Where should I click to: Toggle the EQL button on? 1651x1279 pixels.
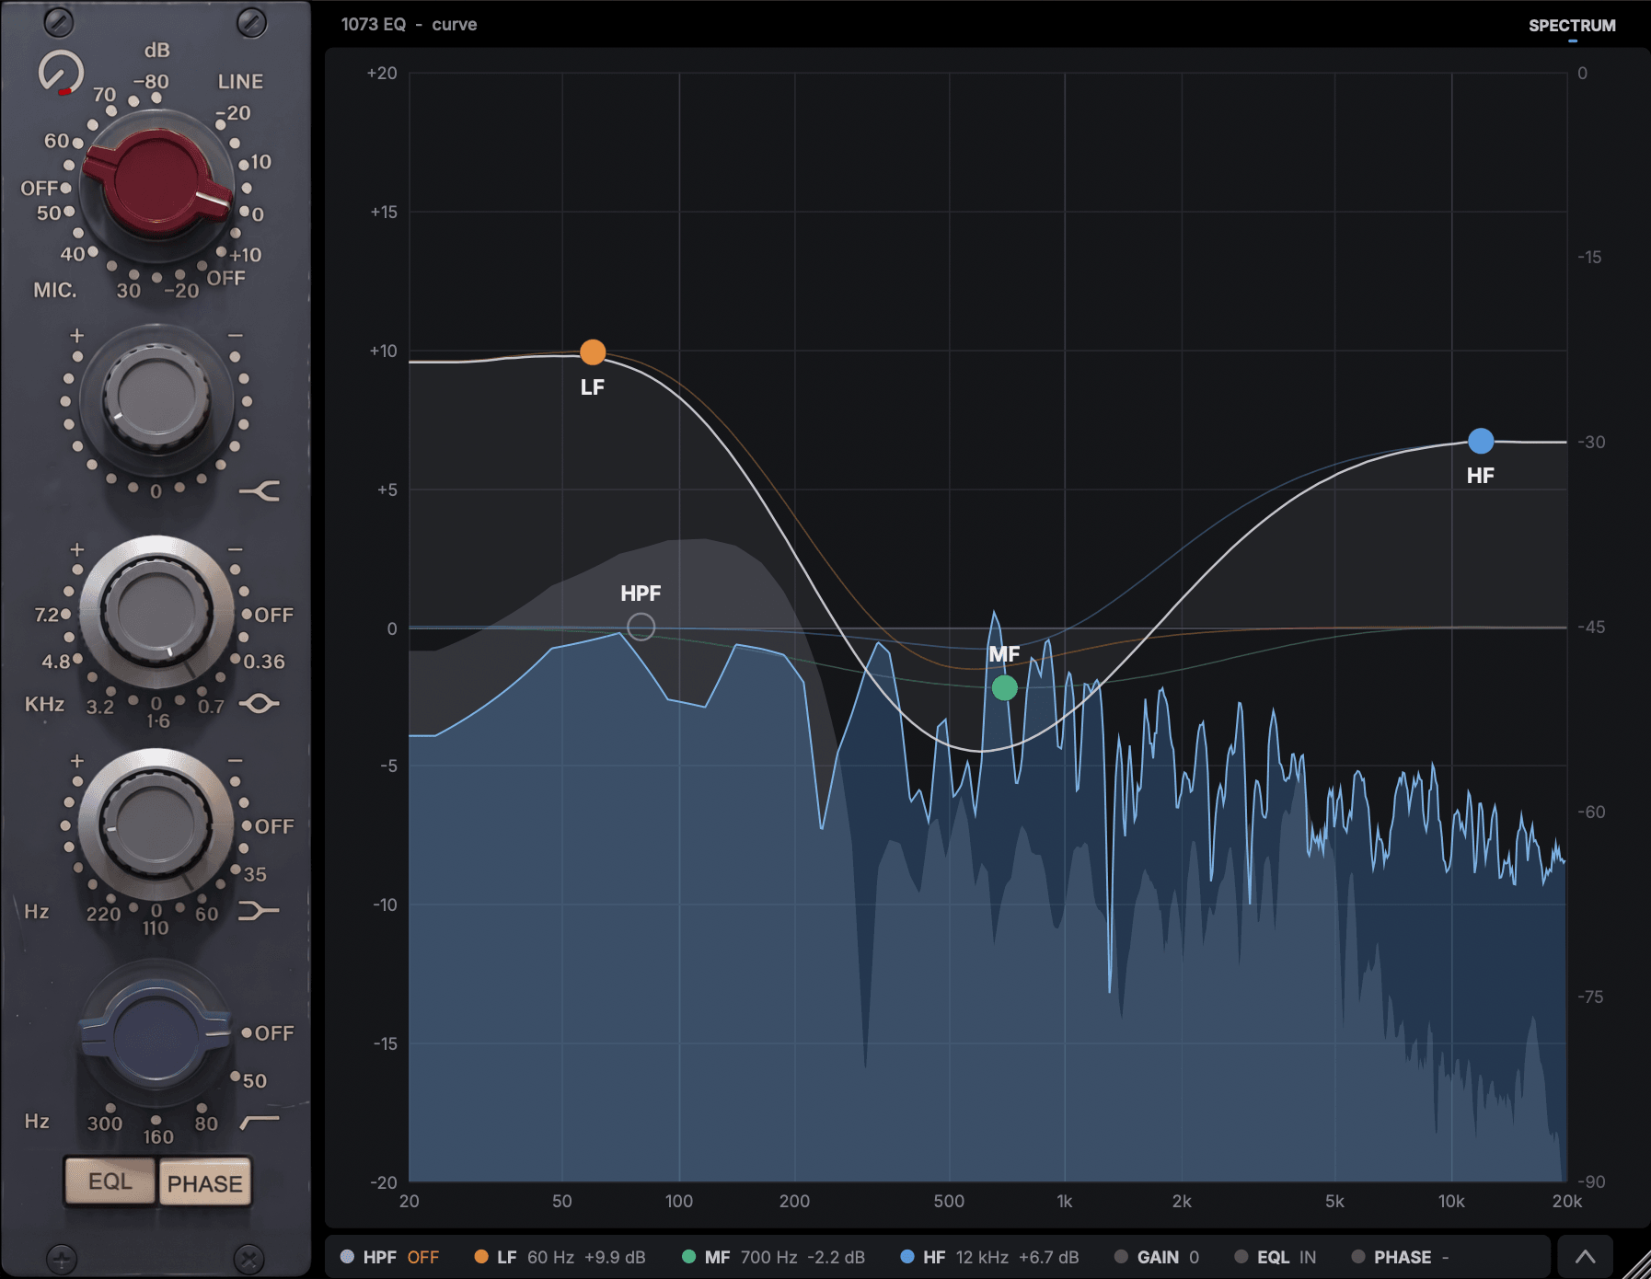(110, 1181)
